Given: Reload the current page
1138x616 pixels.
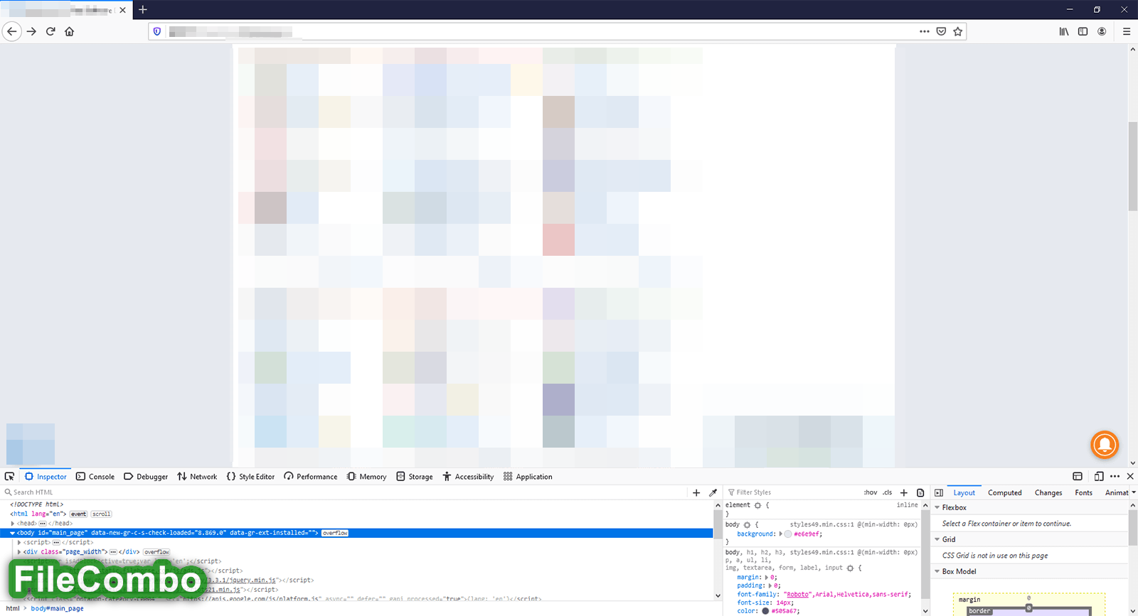Looking at the screenshot, I should click(50, 31).
